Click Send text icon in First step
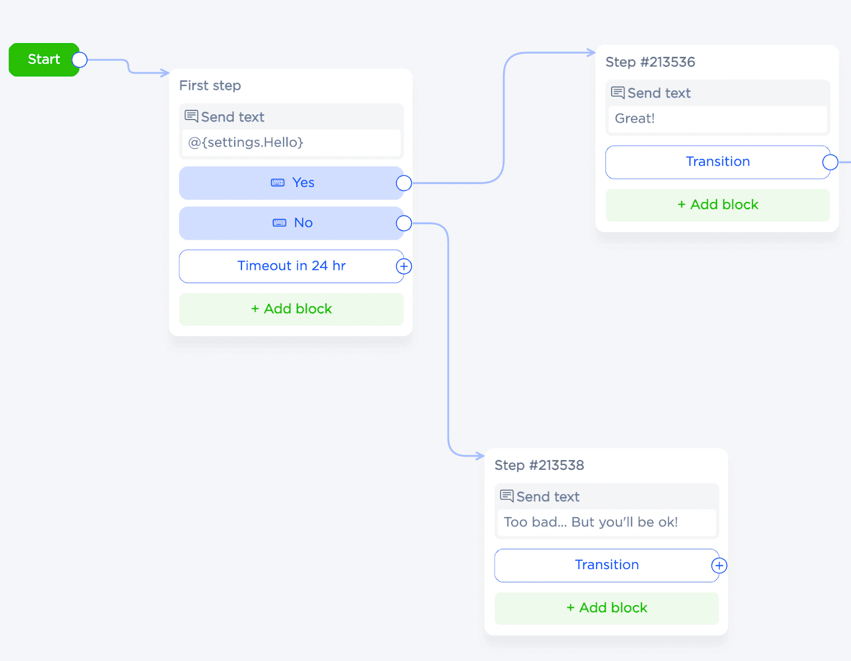The width and height of the screenshot is (851, 661). pyautogui.click(x=191, y=116)
